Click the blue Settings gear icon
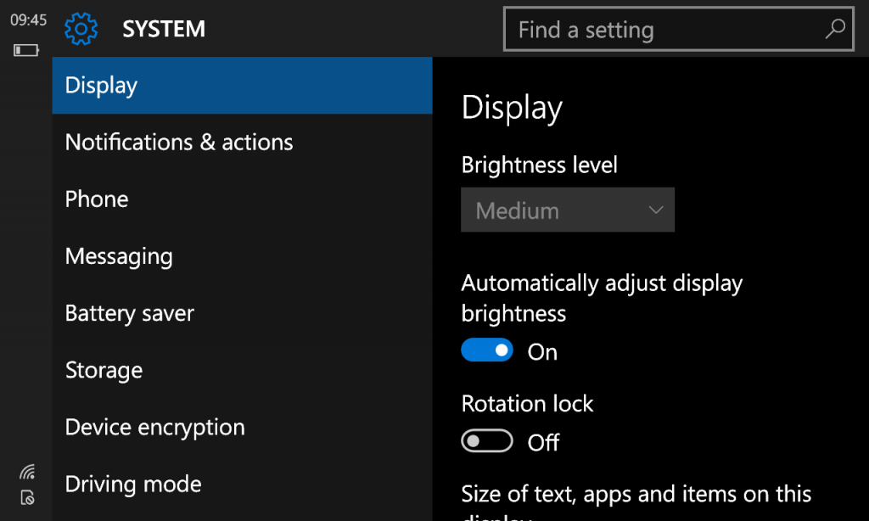 pyautogui.click(x=81, y=29)
